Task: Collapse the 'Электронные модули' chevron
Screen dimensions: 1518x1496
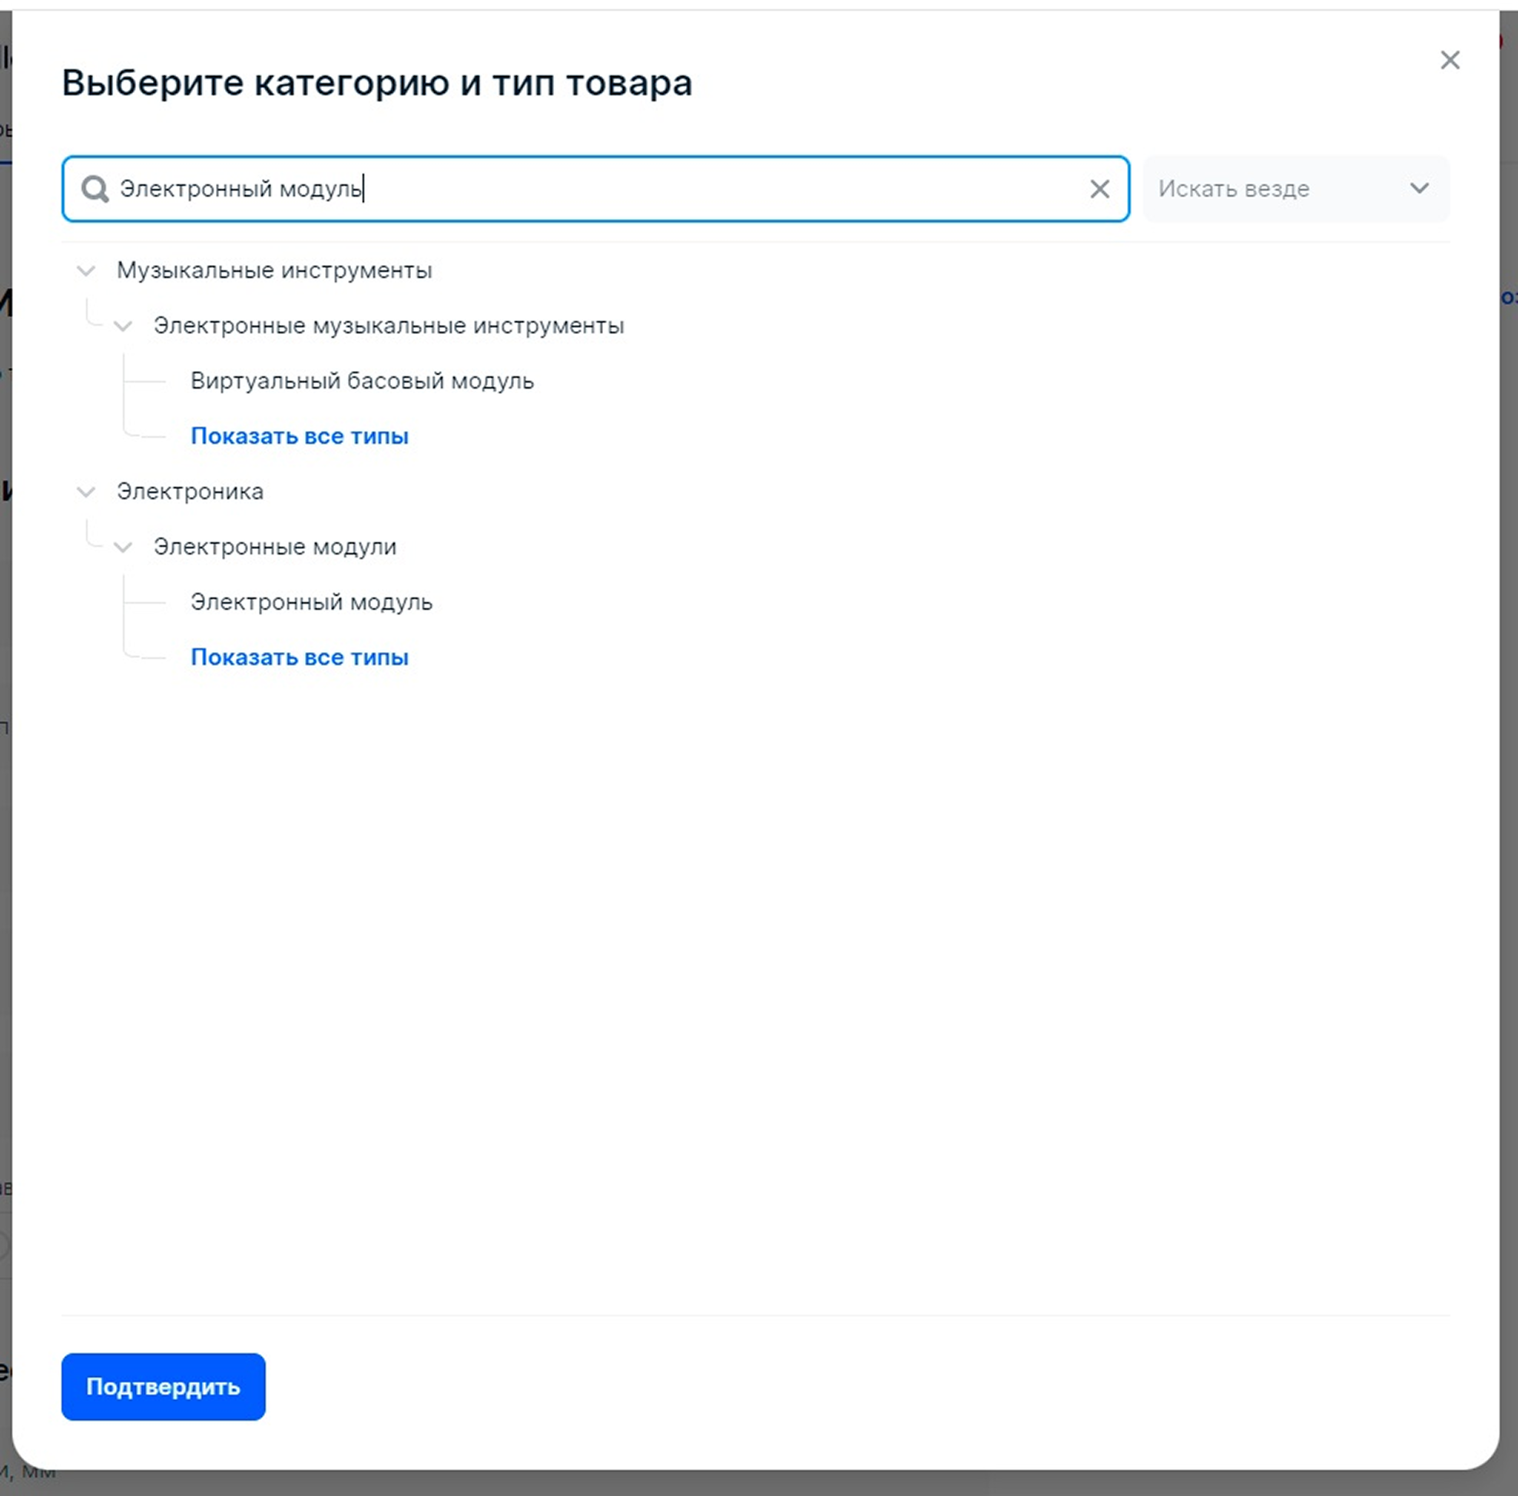Action: point(123,548)
